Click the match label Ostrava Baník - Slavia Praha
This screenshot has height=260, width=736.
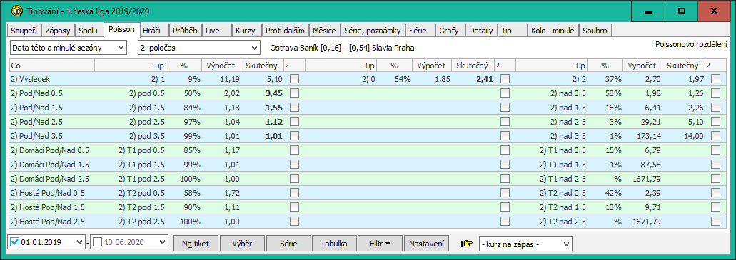tap(342, 48)
